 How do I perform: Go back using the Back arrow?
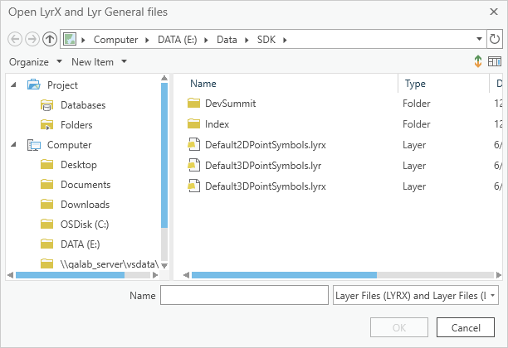[x=15, y=40]
